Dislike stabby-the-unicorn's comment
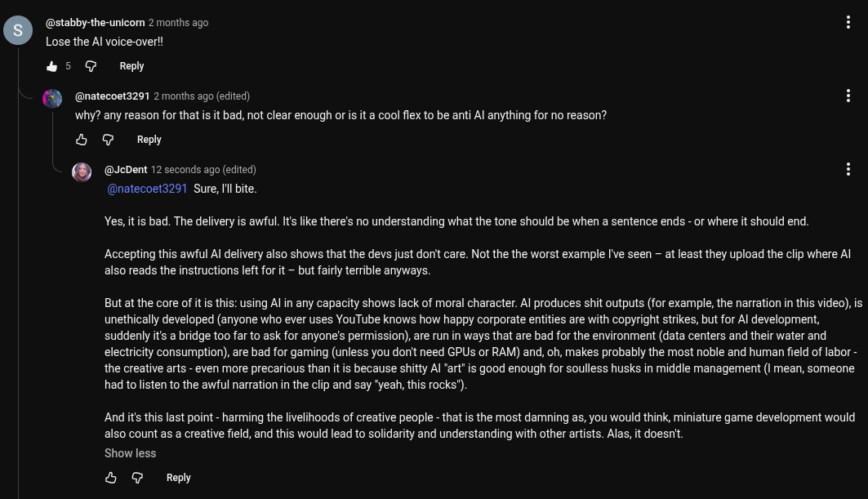 91,66
